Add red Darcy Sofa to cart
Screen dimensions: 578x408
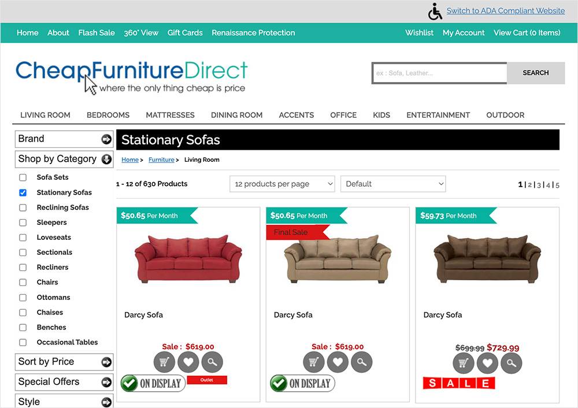(164, 362)
